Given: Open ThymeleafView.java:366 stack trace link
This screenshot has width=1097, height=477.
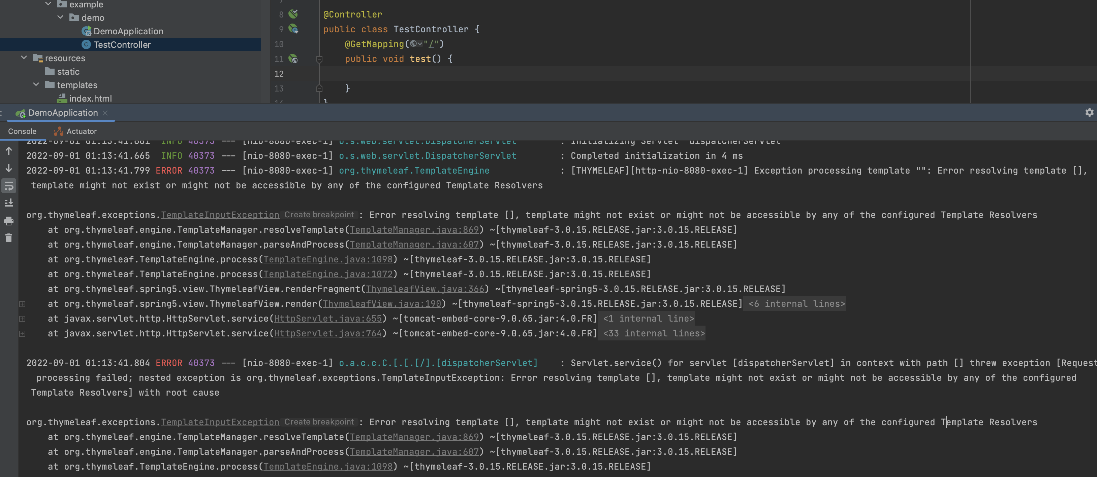Looking at the screenshot, I should coord(425,289).
